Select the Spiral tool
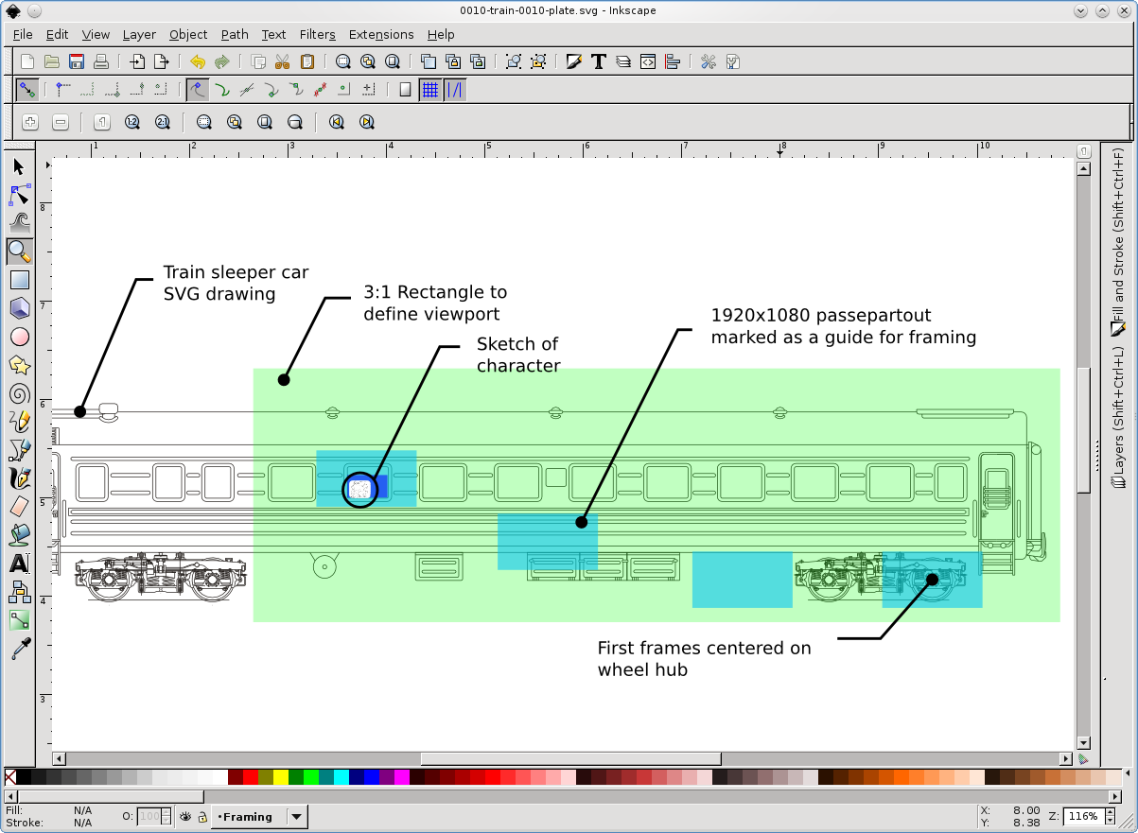 (19, 393)
